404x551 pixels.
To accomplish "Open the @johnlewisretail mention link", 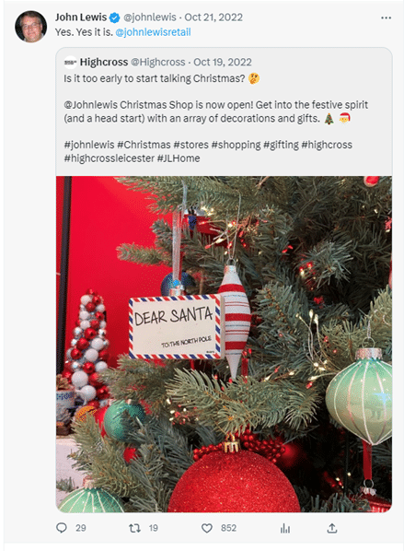I will click(x=153, y=32).
